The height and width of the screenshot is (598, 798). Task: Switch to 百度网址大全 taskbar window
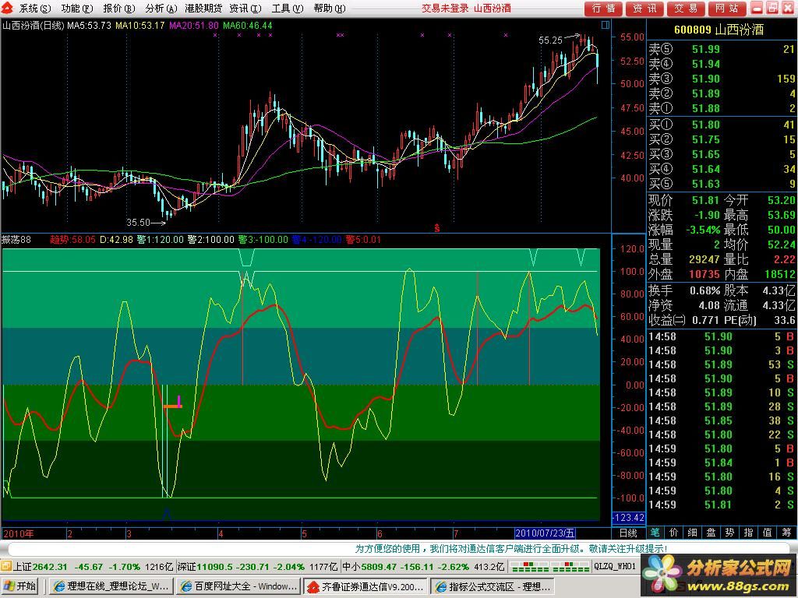click(238, 586)
